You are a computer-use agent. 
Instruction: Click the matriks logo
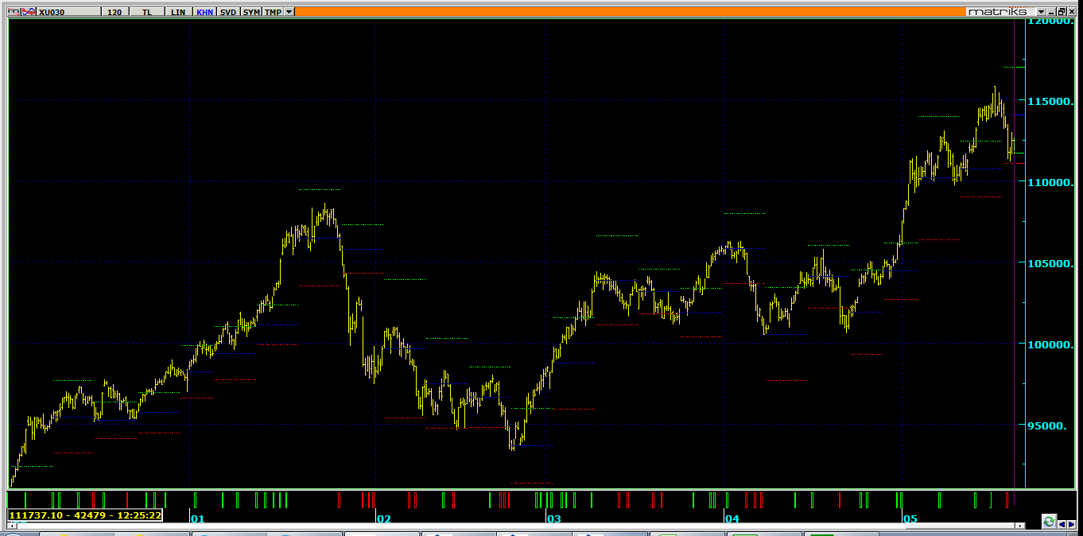click(x=1000, y=12)
